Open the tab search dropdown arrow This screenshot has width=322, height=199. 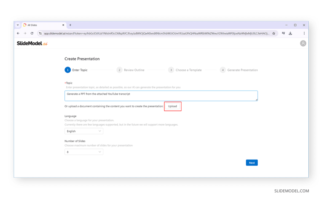click(18, 25)
